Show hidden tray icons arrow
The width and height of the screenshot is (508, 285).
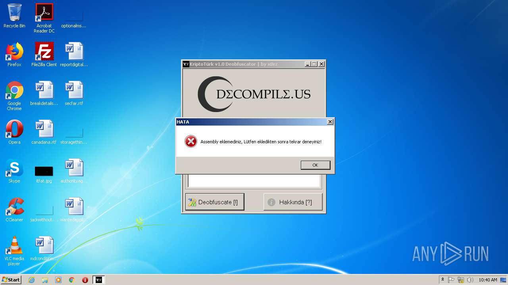tap(443, 280)
